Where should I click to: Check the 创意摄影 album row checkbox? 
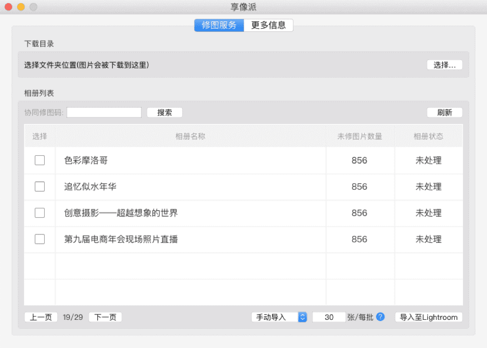(x=40, y=213)
